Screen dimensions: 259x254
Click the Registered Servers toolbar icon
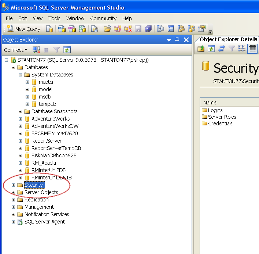(160, 29)
